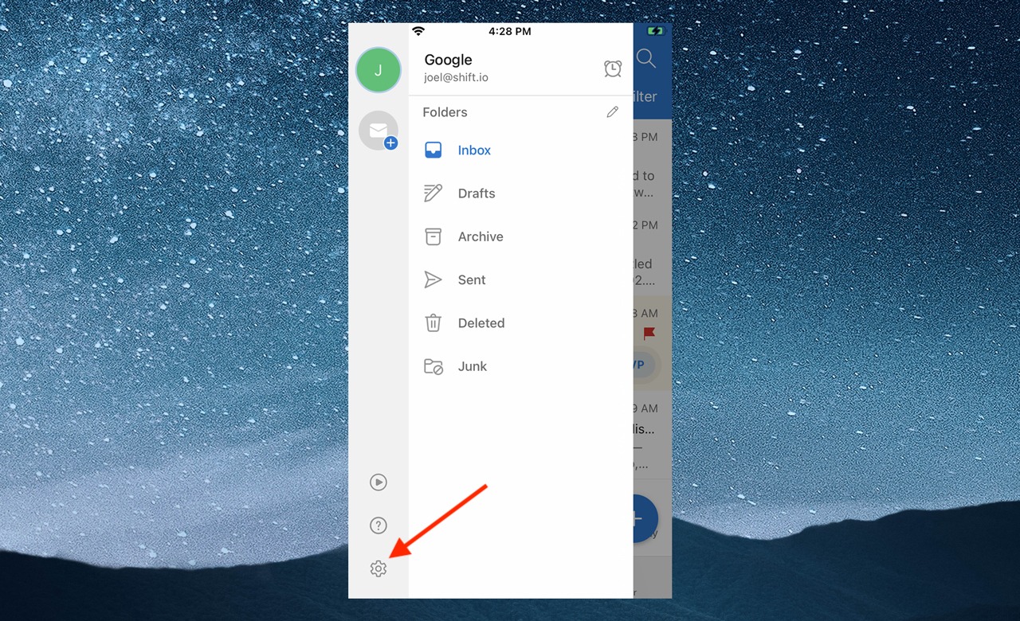1020x621 pixels.
Task: Click the Folders section header
Action: coord(444,111)
